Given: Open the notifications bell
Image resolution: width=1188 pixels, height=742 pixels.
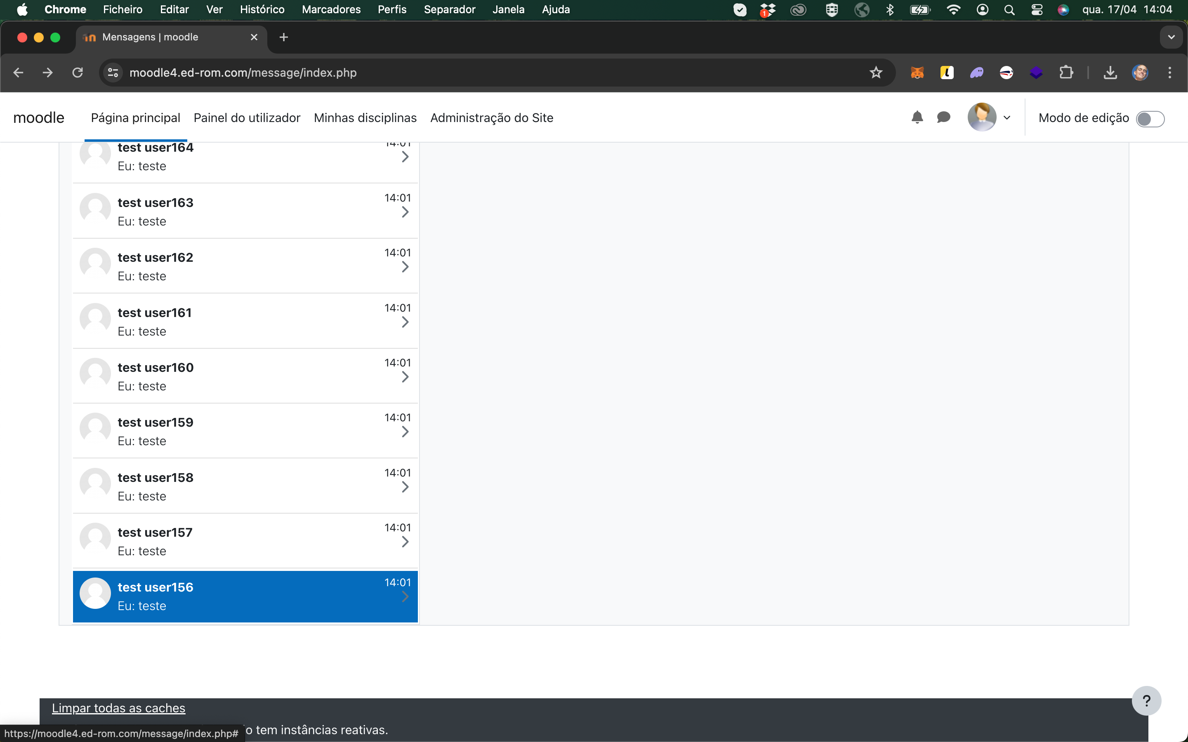Looking at the screenshot, I should click(x=917, y=118).
